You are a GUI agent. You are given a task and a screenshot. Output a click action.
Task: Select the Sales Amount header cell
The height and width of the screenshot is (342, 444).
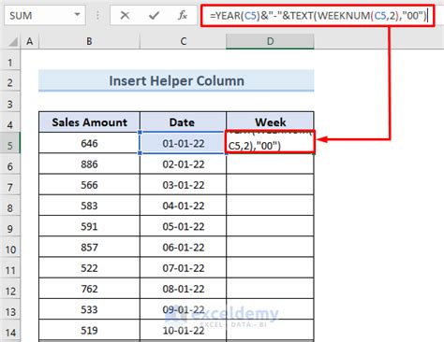click(89, 122)
